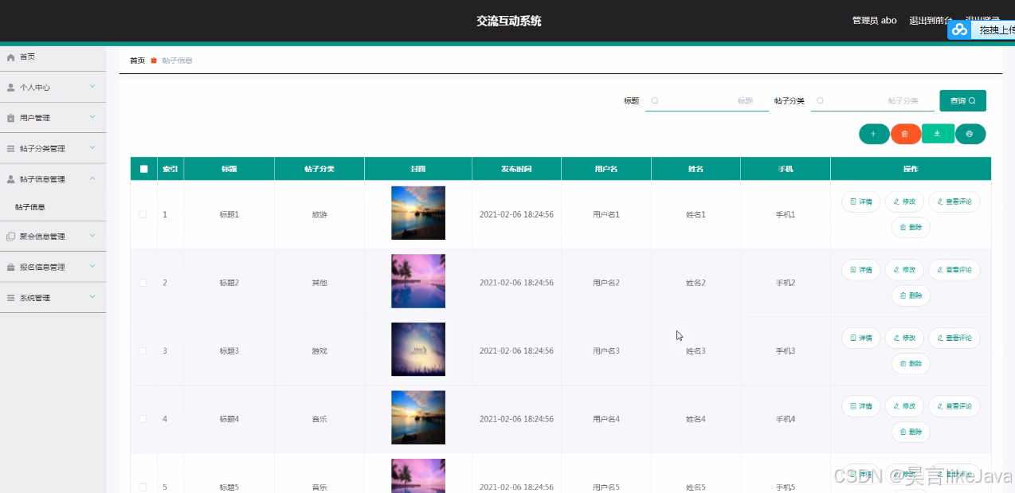Click 详情 button for 标题1 row
Screen dimensions: 1015x493
pos(861,202)
